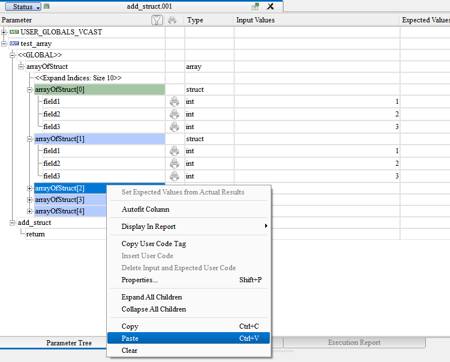Click the green save icon beside Status
Screen dimensions: 450x362
(x=46, y=6)
